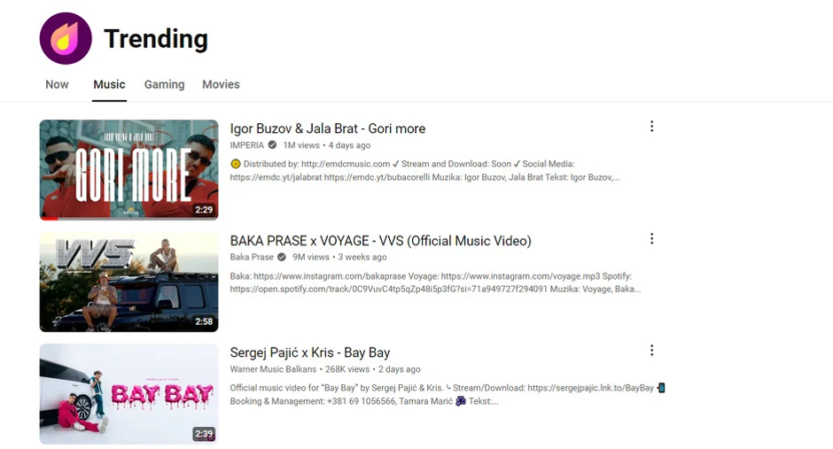Click the Trending flame icon
Screen dimensions: 833x449
tap(66, 39)
